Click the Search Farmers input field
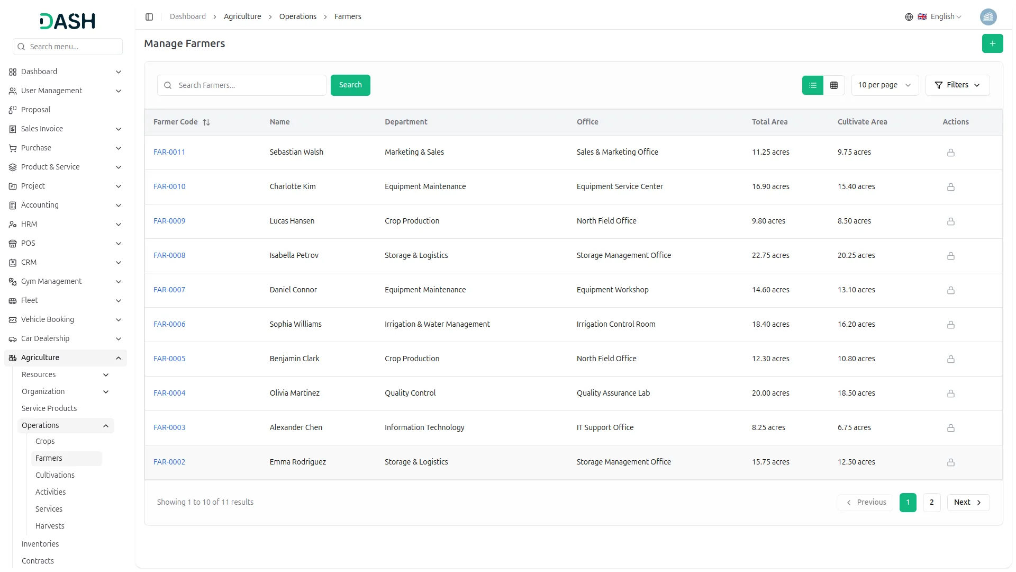This screenshot has height=572, width=1016. pyautogui.click(x=249, y=85)
